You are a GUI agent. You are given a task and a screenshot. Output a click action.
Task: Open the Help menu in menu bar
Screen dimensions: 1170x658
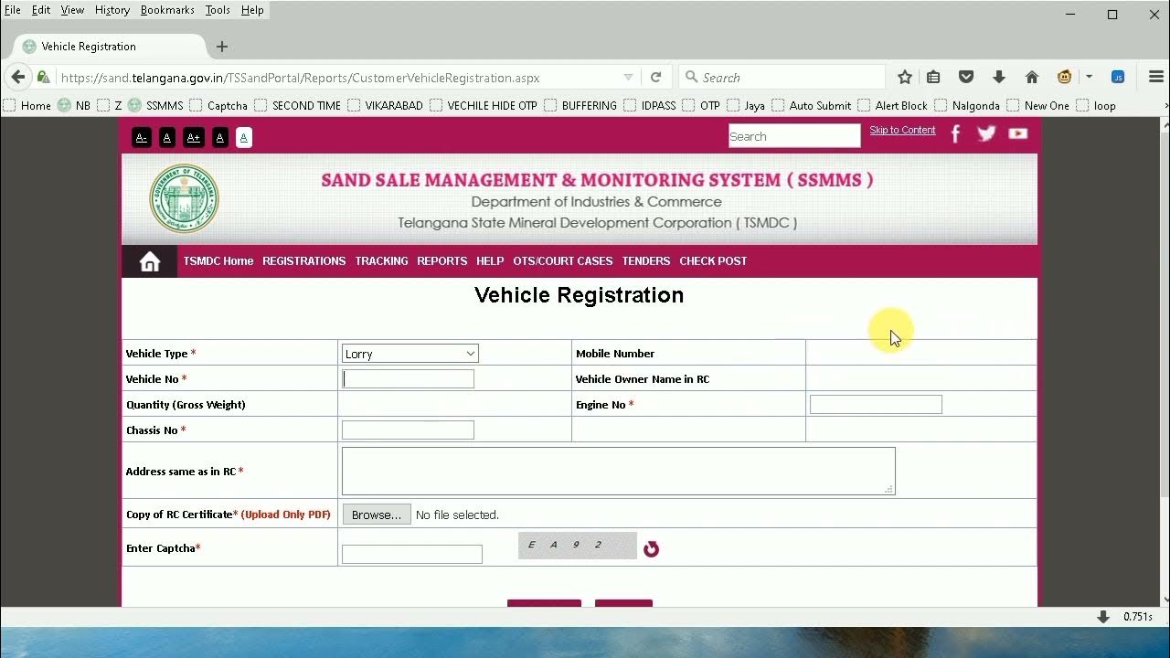pos(252,10)
